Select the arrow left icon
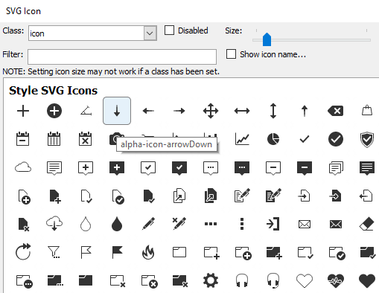379x293 pixels. (x=148, y=111)
